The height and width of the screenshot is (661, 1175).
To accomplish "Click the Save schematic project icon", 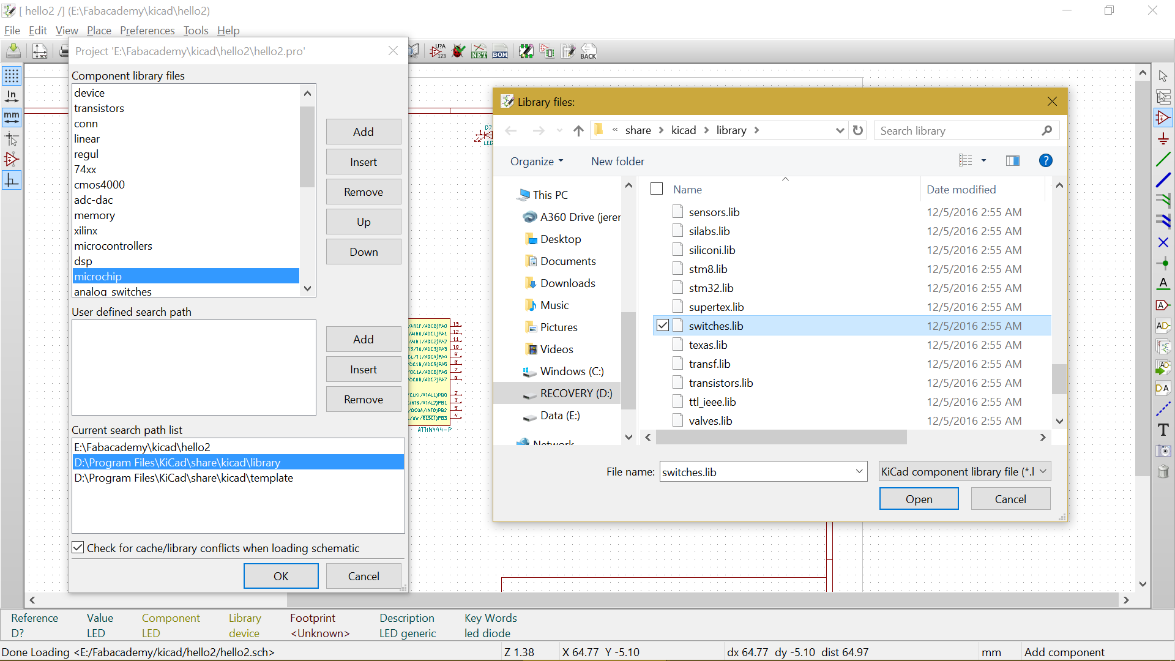I will (x=13, y=51).
